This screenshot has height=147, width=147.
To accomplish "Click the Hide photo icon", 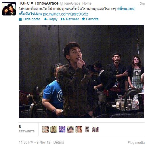I will pos(20,19).
